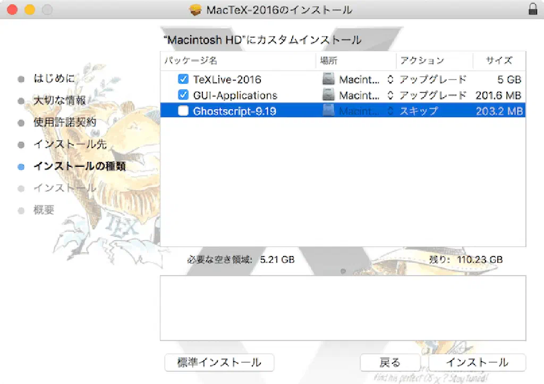This screenshot has height=384, width=544.
Task: Enable the Ghostscript-9.19 package checkbox
Action: (x=183, y=111)
